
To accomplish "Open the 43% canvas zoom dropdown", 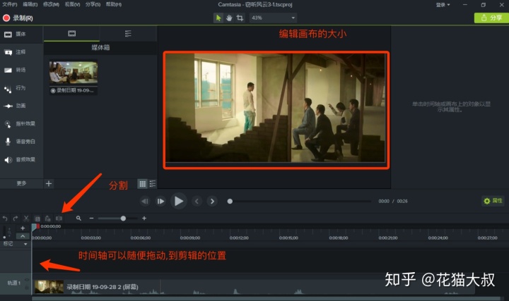I will tap(273, 18).
